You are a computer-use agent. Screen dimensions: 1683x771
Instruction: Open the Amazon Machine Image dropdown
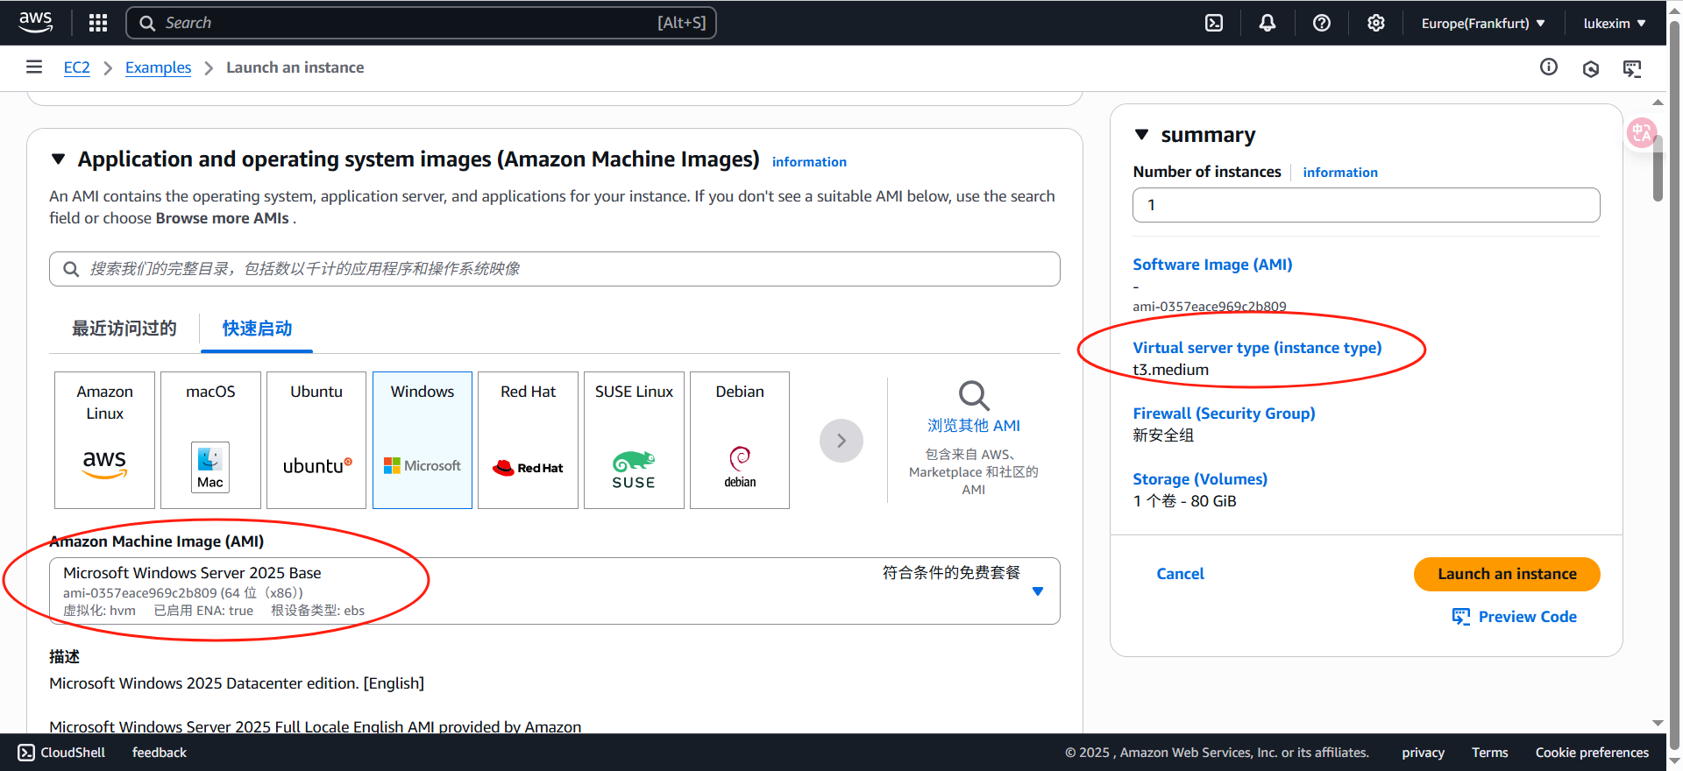click(555, 591)
